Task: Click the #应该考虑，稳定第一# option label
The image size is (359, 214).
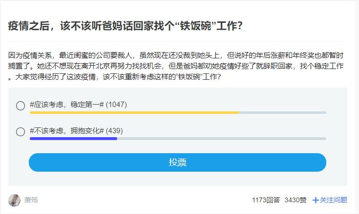Action: 67,105
